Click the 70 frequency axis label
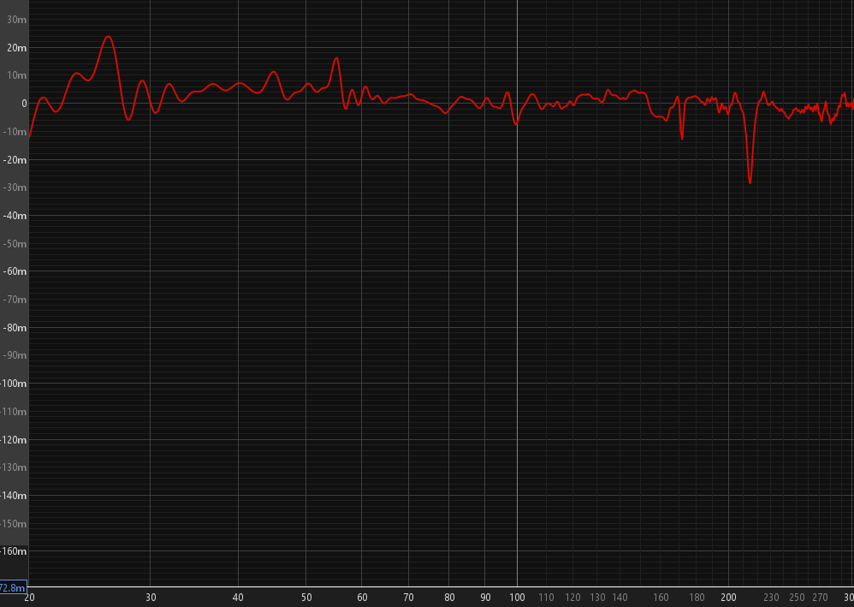This screenshot has height=607, width=854. point(408,598)
